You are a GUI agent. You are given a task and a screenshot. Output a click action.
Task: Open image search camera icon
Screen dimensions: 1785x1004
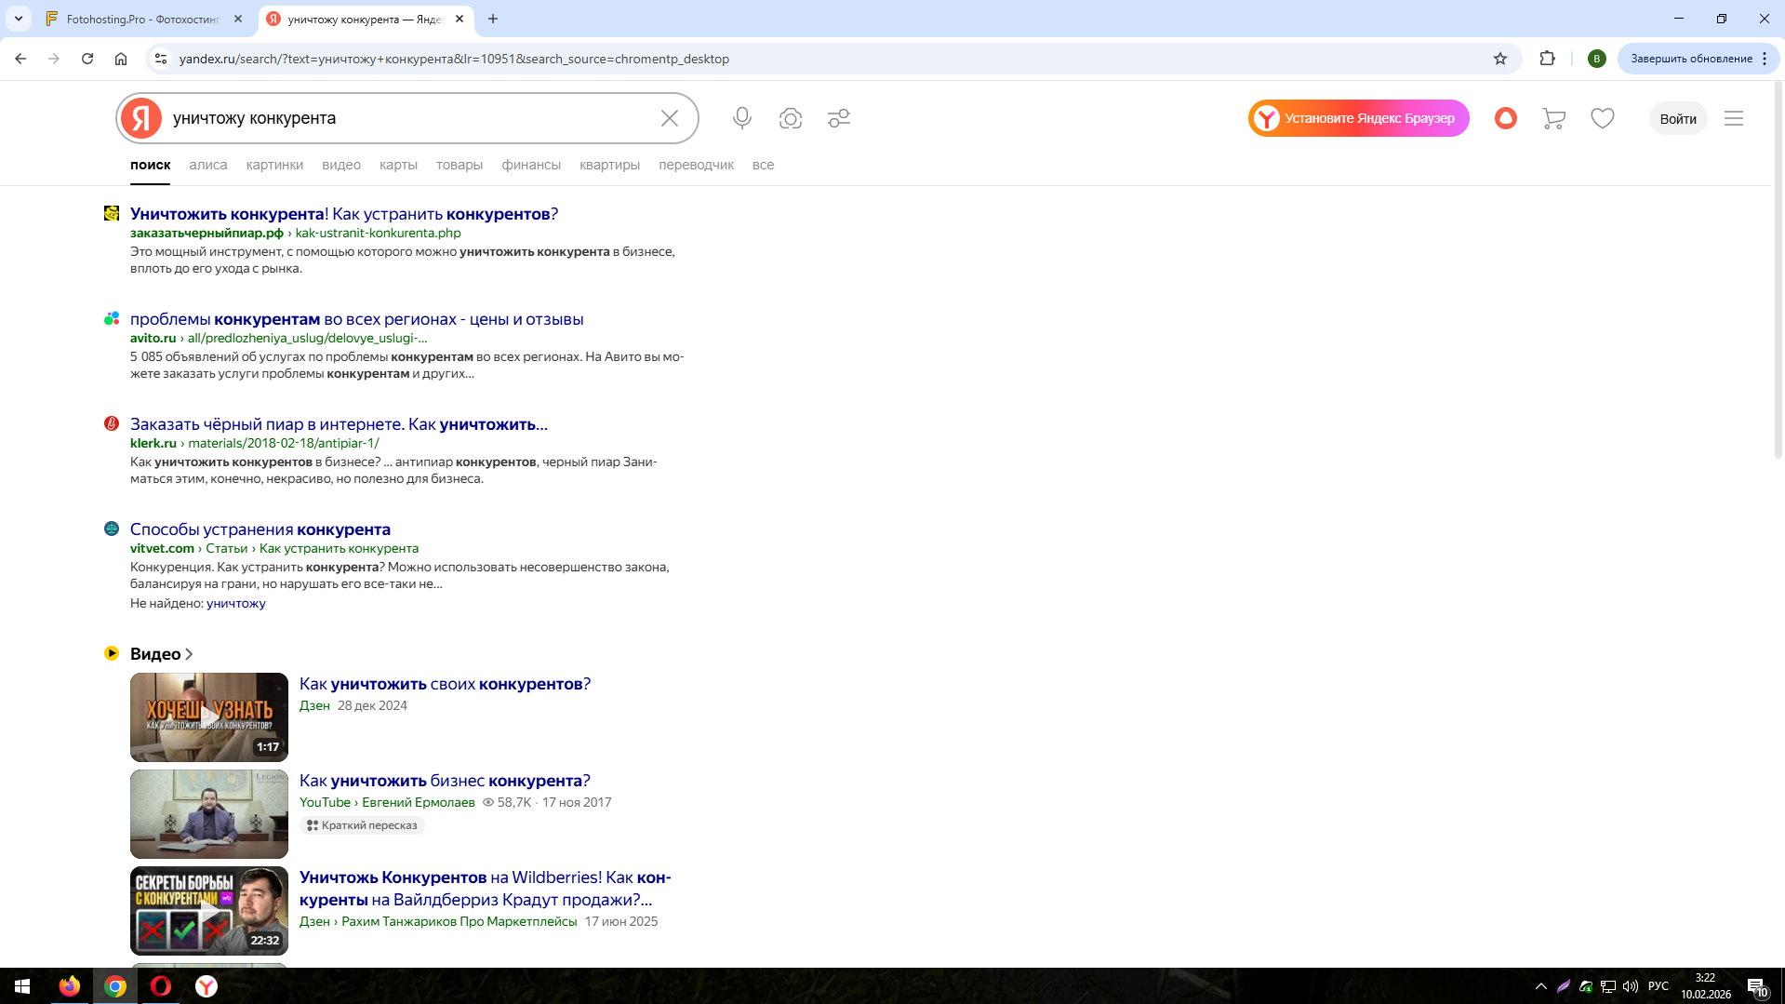791,118
